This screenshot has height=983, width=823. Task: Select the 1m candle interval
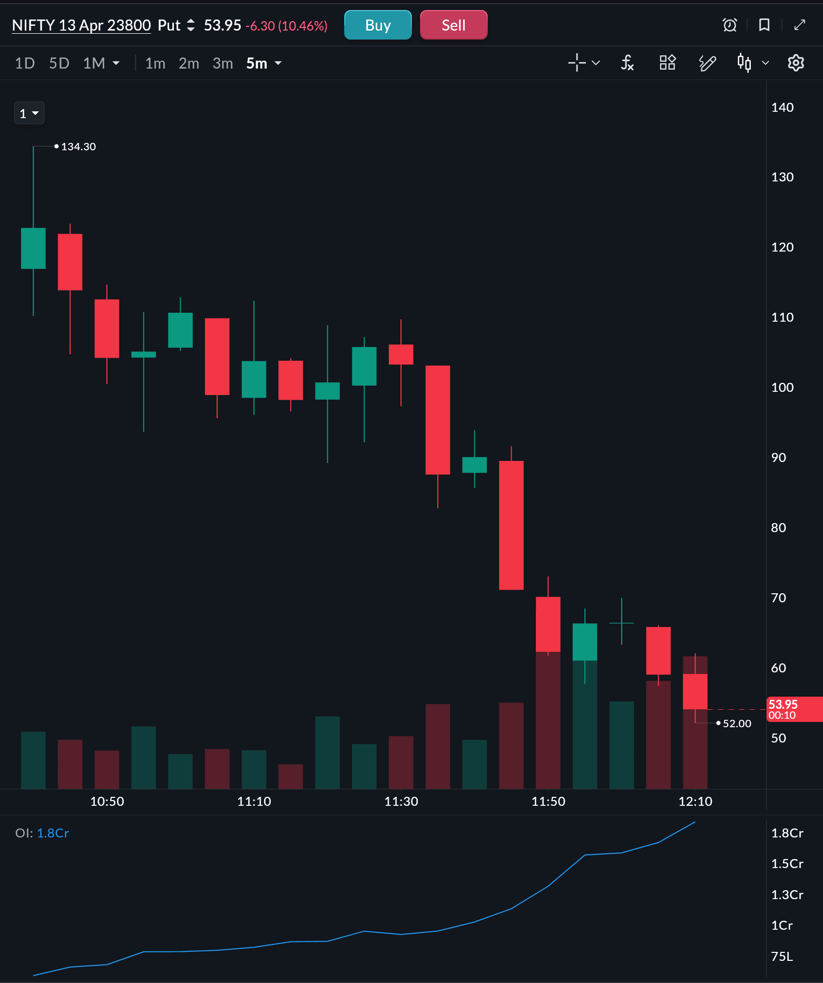(x=155, y=63)
